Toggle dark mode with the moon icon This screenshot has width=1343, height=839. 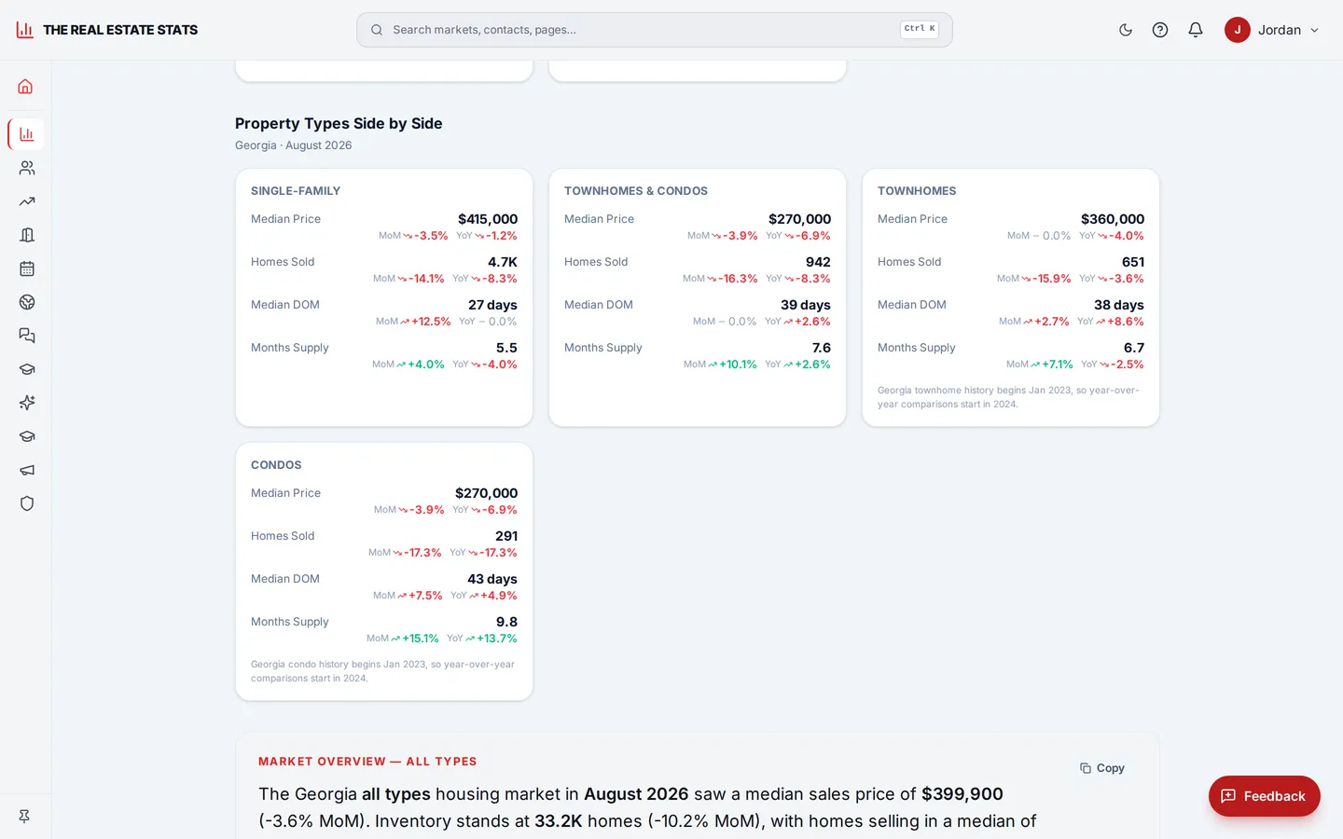click(x=1126, y=30)
